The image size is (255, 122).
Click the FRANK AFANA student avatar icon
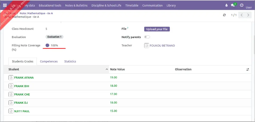11,78
